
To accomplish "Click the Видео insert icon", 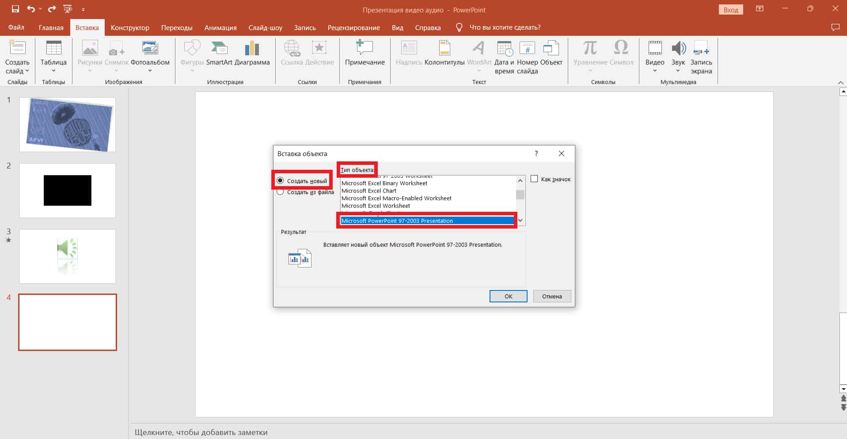I will [655, 48].
